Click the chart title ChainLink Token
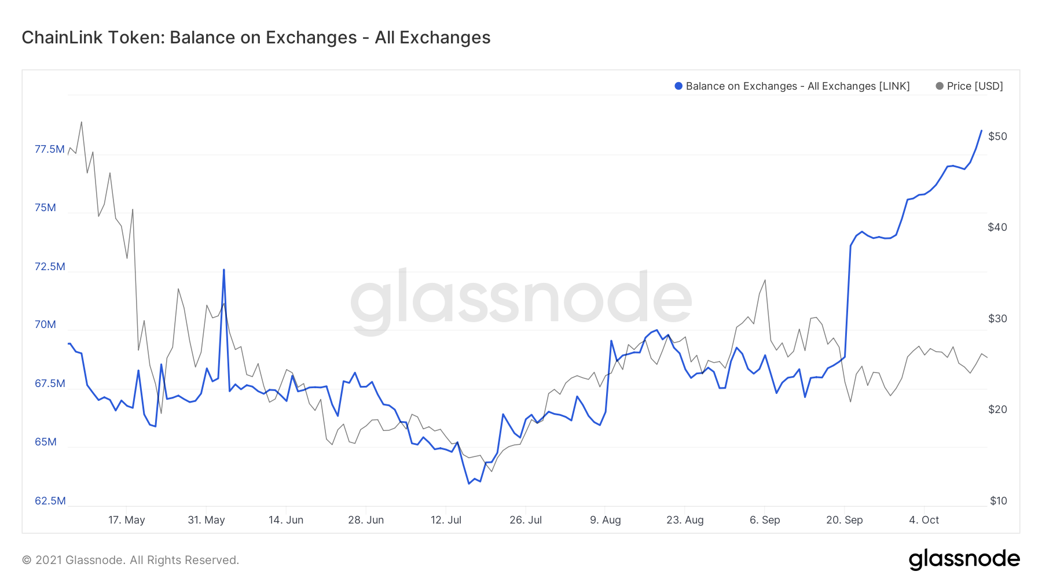 pyautogui.click(x=256, y=38)
